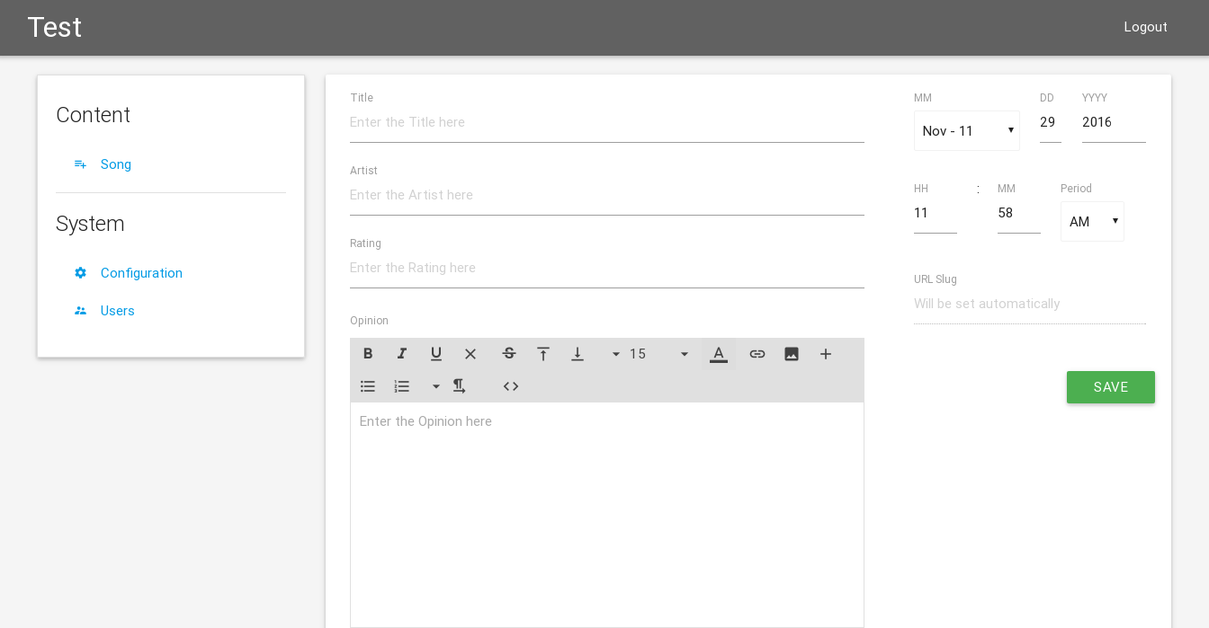Click the font size value 15

[638, 354]
